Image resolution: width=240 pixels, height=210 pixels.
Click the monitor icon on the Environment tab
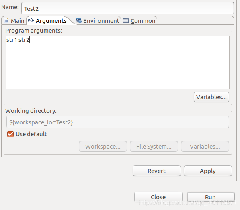[78, 20]
